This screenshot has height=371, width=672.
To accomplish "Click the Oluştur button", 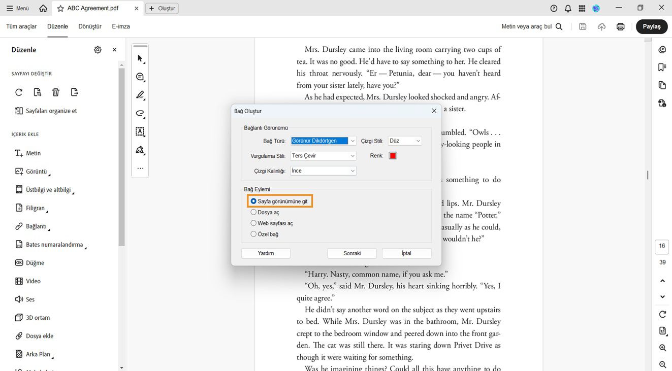I will pos(162,8).
